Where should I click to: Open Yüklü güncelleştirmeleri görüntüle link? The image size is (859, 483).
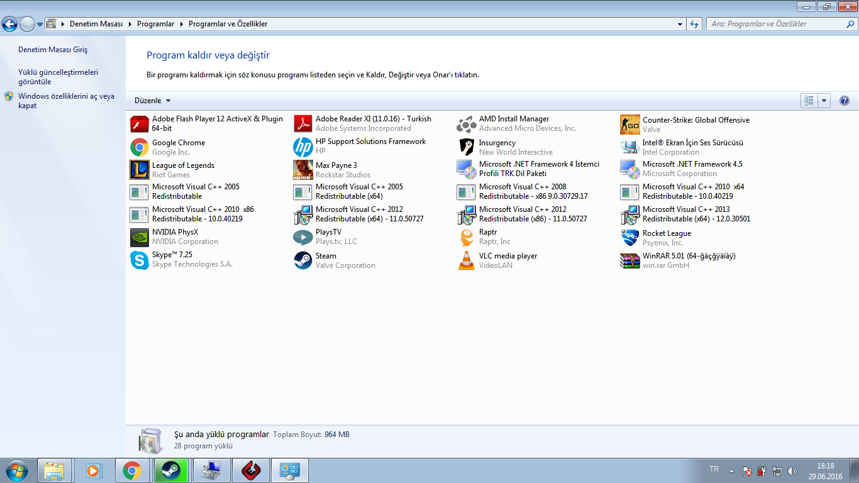click(x=58, y=77)
